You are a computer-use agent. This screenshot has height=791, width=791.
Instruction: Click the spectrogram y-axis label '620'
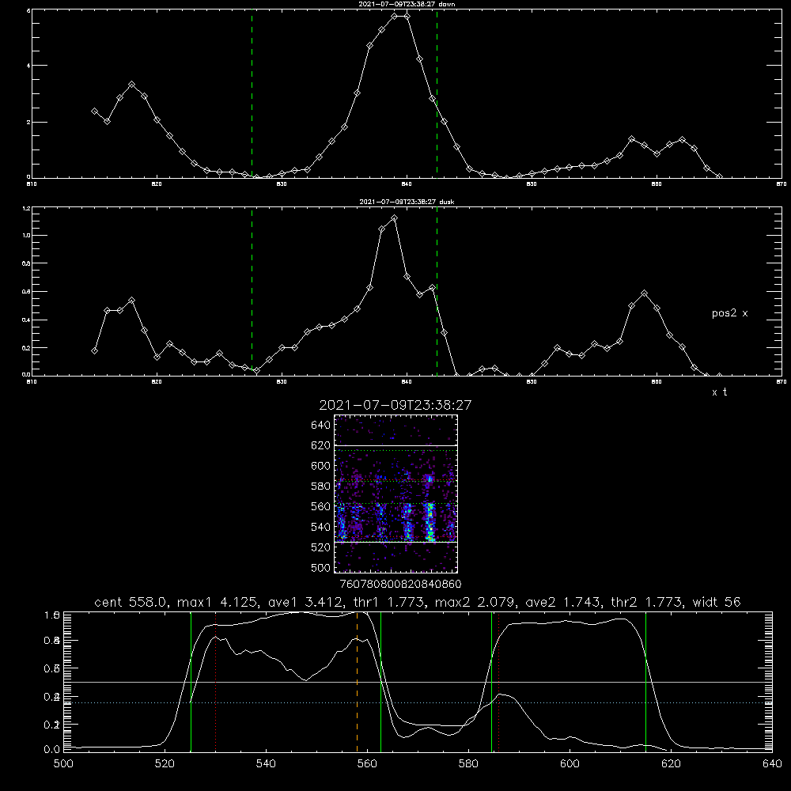321,445
